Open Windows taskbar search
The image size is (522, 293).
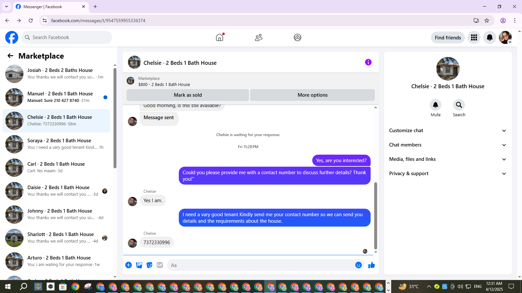(23, 286)
